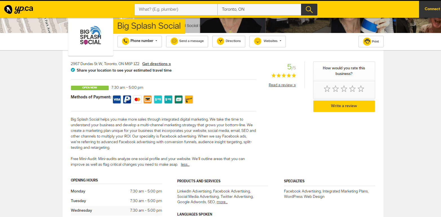Click the blue location arrow icon
The image size is (441, 217).
point(73,70)
